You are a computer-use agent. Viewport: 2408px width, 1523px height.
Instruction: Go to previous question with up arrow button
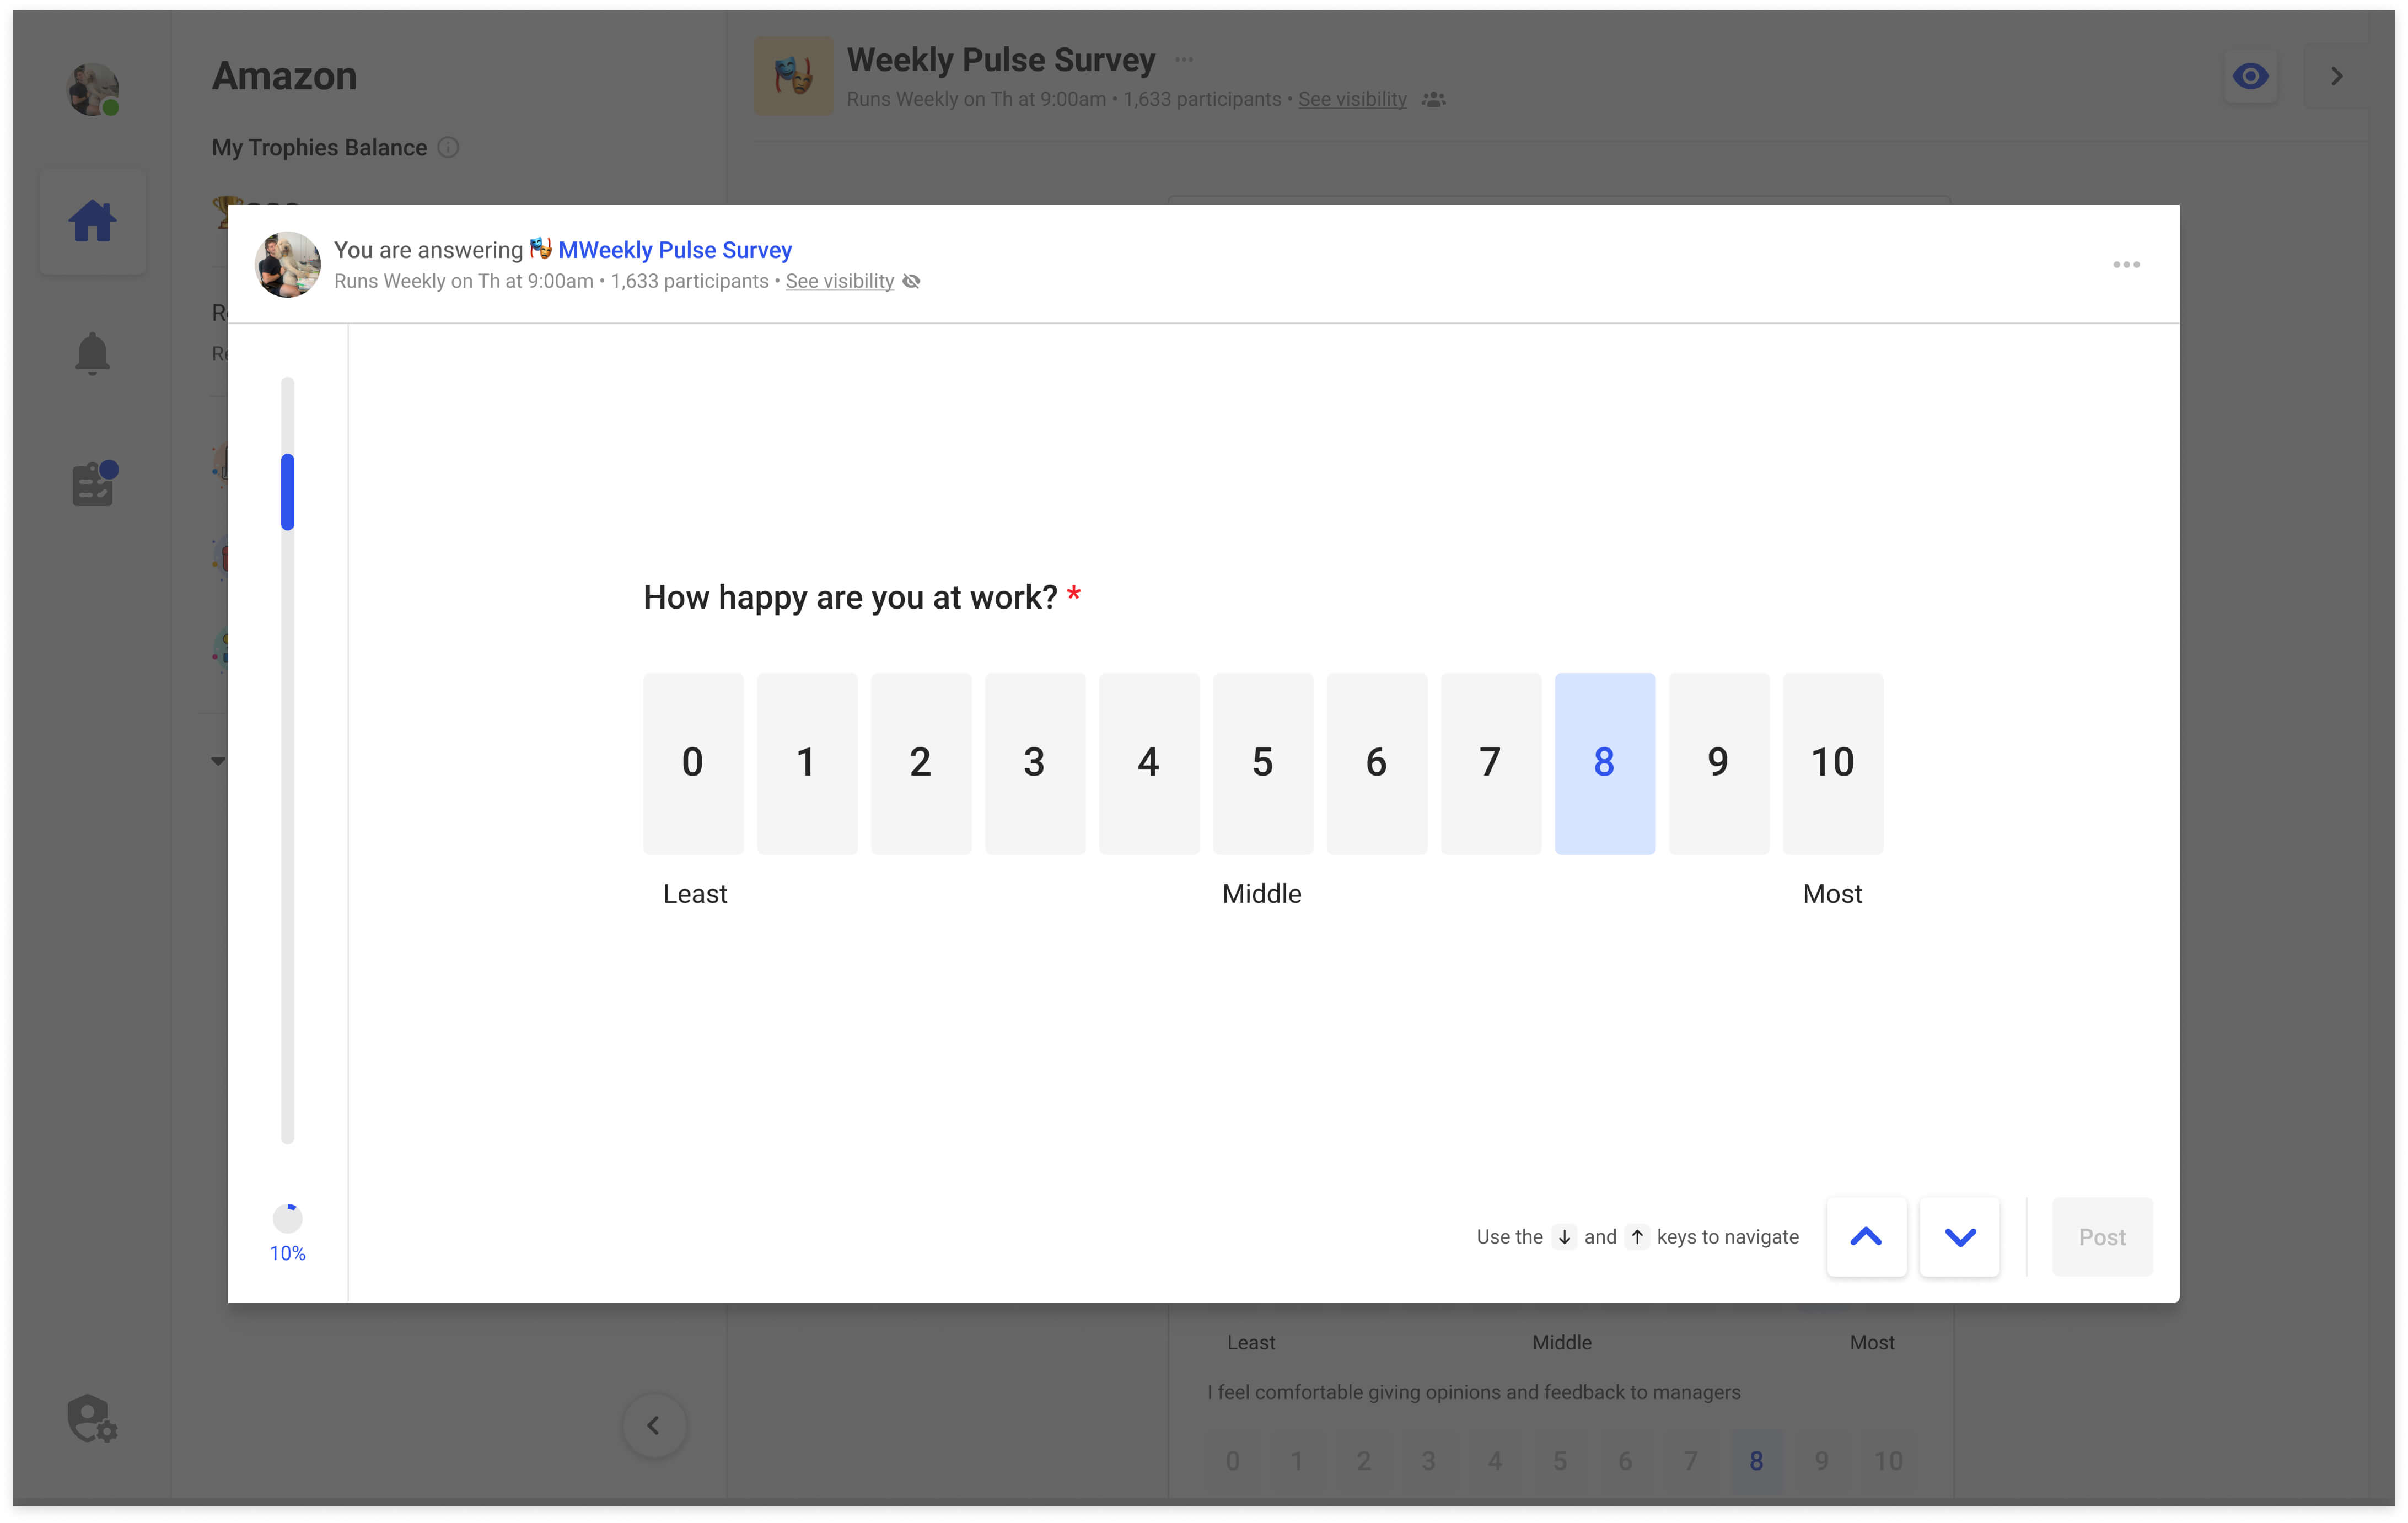pos(1866,1236)
